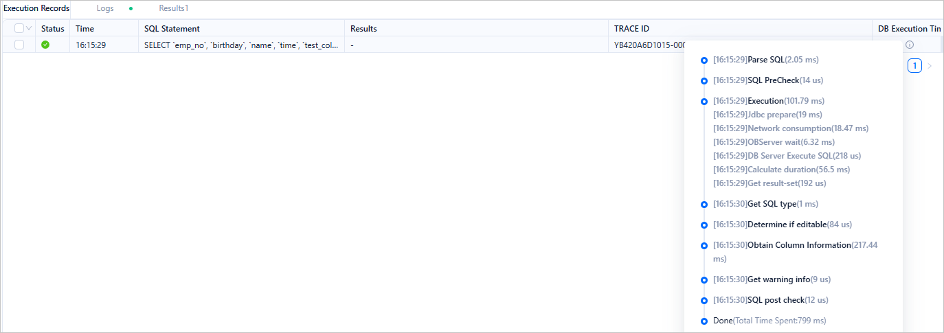Click the green success status icon
Viewport: 944px width, 333px height.
click(45, 45)
